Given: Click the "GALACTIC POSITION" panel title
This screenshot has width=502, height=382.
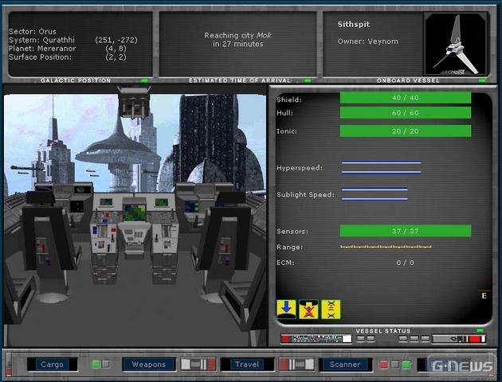Looking at the screenshot, I should point(76,80).
